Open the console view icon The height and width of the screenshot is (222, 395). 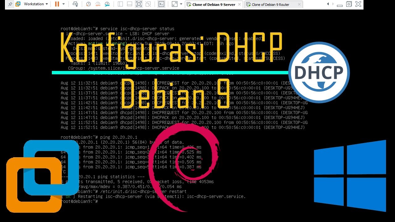(161, 4)
